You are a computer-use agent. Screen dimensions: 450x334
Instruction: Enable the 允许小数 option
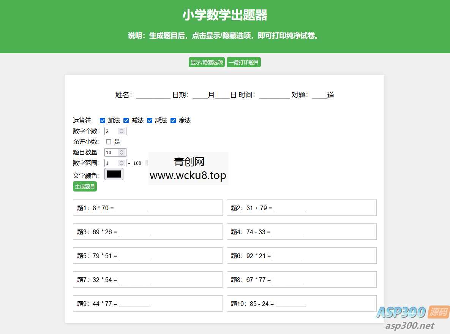(108, 141)
